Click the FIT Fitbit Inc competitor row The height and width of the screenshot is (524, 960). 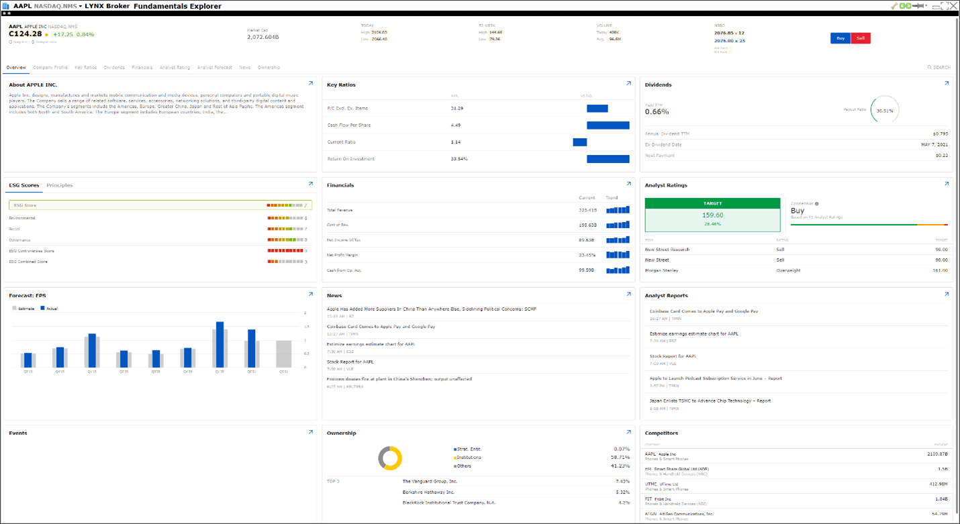796,501
